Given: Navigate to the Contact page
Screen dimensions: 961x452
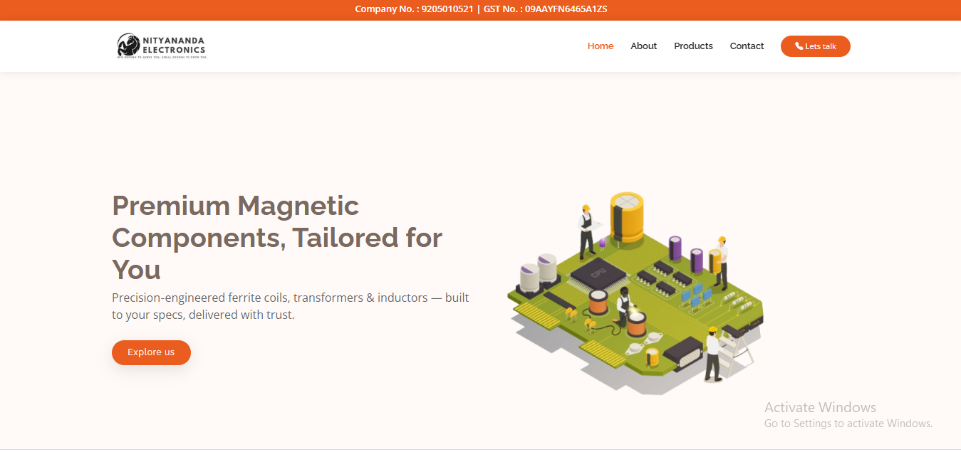Looking at the screenshot, I should click(x=747, y=46).
